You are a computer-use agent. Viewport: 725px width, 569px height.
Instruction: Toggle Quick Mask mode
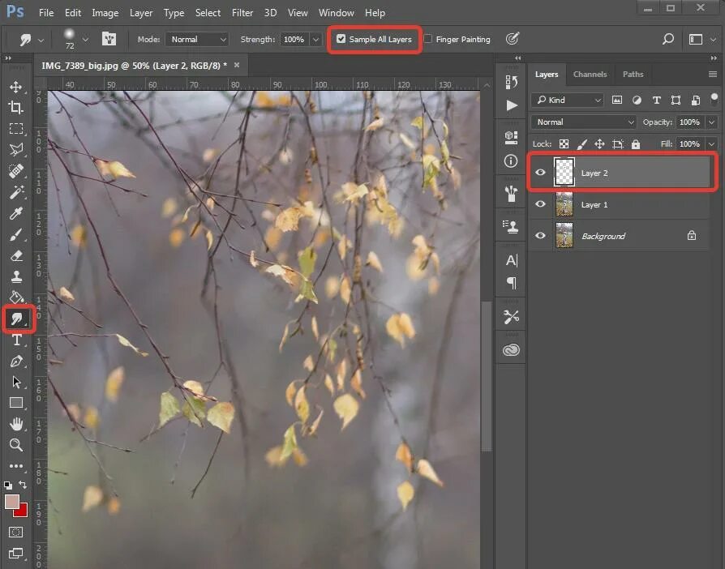coord(15,532)
